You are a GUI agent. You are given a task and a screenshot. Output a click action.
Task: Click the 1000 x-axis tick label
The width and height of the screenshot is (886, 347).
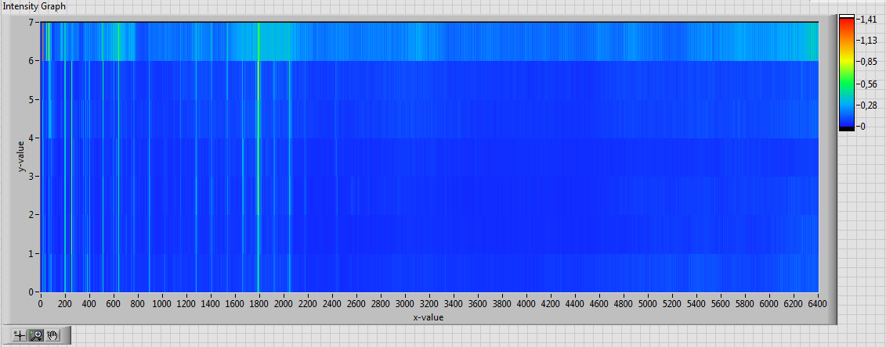pos(161,303)
